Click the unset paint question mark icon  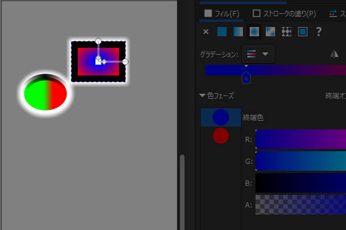(318, 32)
